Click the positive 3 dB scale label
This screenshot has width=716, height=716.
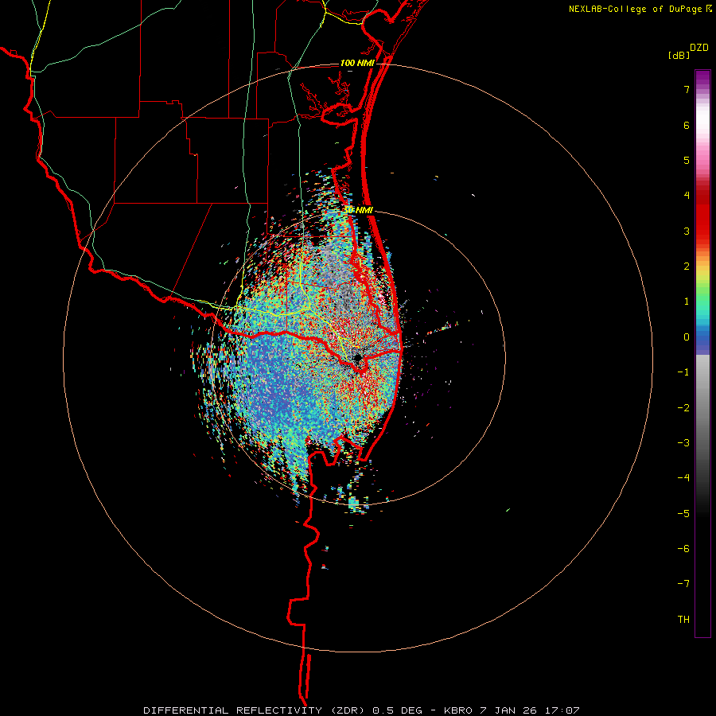tap(687, 231)
